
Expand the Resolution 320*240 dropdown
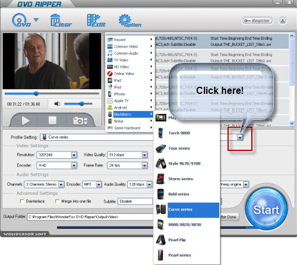click(74, 155)
